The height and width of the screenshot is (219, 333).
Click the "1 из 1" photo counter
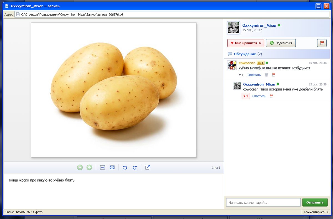tap(216, 168)
